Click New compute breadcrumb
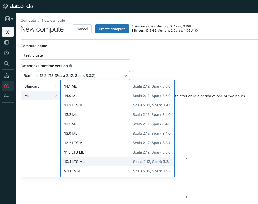 53,20
